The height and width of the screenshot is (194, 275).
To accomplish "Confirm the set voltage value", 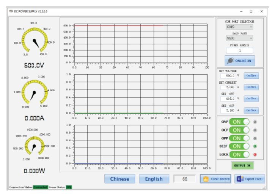I will tap(251, 75).
